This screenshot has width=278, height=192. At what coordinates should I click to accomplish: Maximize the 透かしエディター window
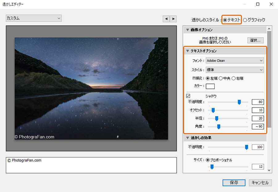point(258,4)
